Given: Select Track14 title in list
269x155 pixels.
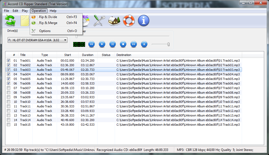Looking at the screenshot, I should (x=25, y=120).
